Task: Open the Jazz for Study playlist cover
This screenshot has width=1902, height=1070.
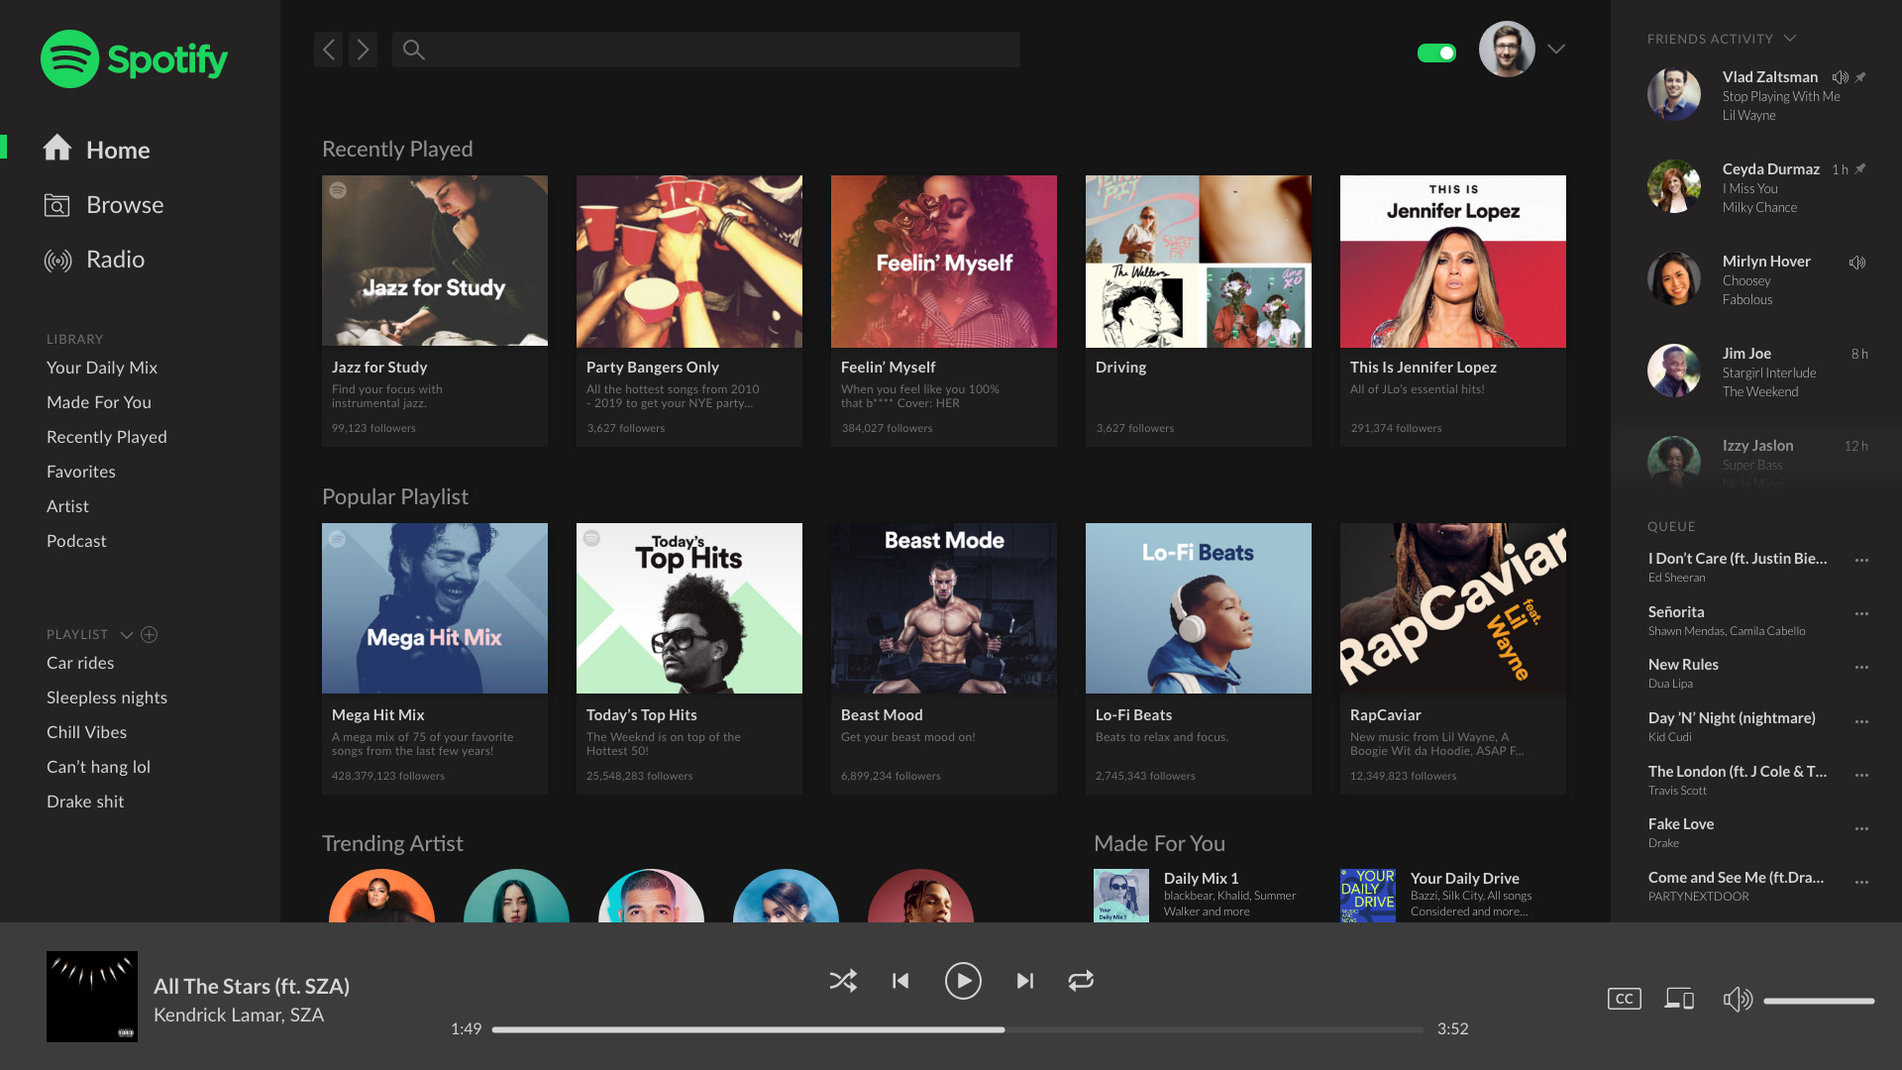Action: 435,262
